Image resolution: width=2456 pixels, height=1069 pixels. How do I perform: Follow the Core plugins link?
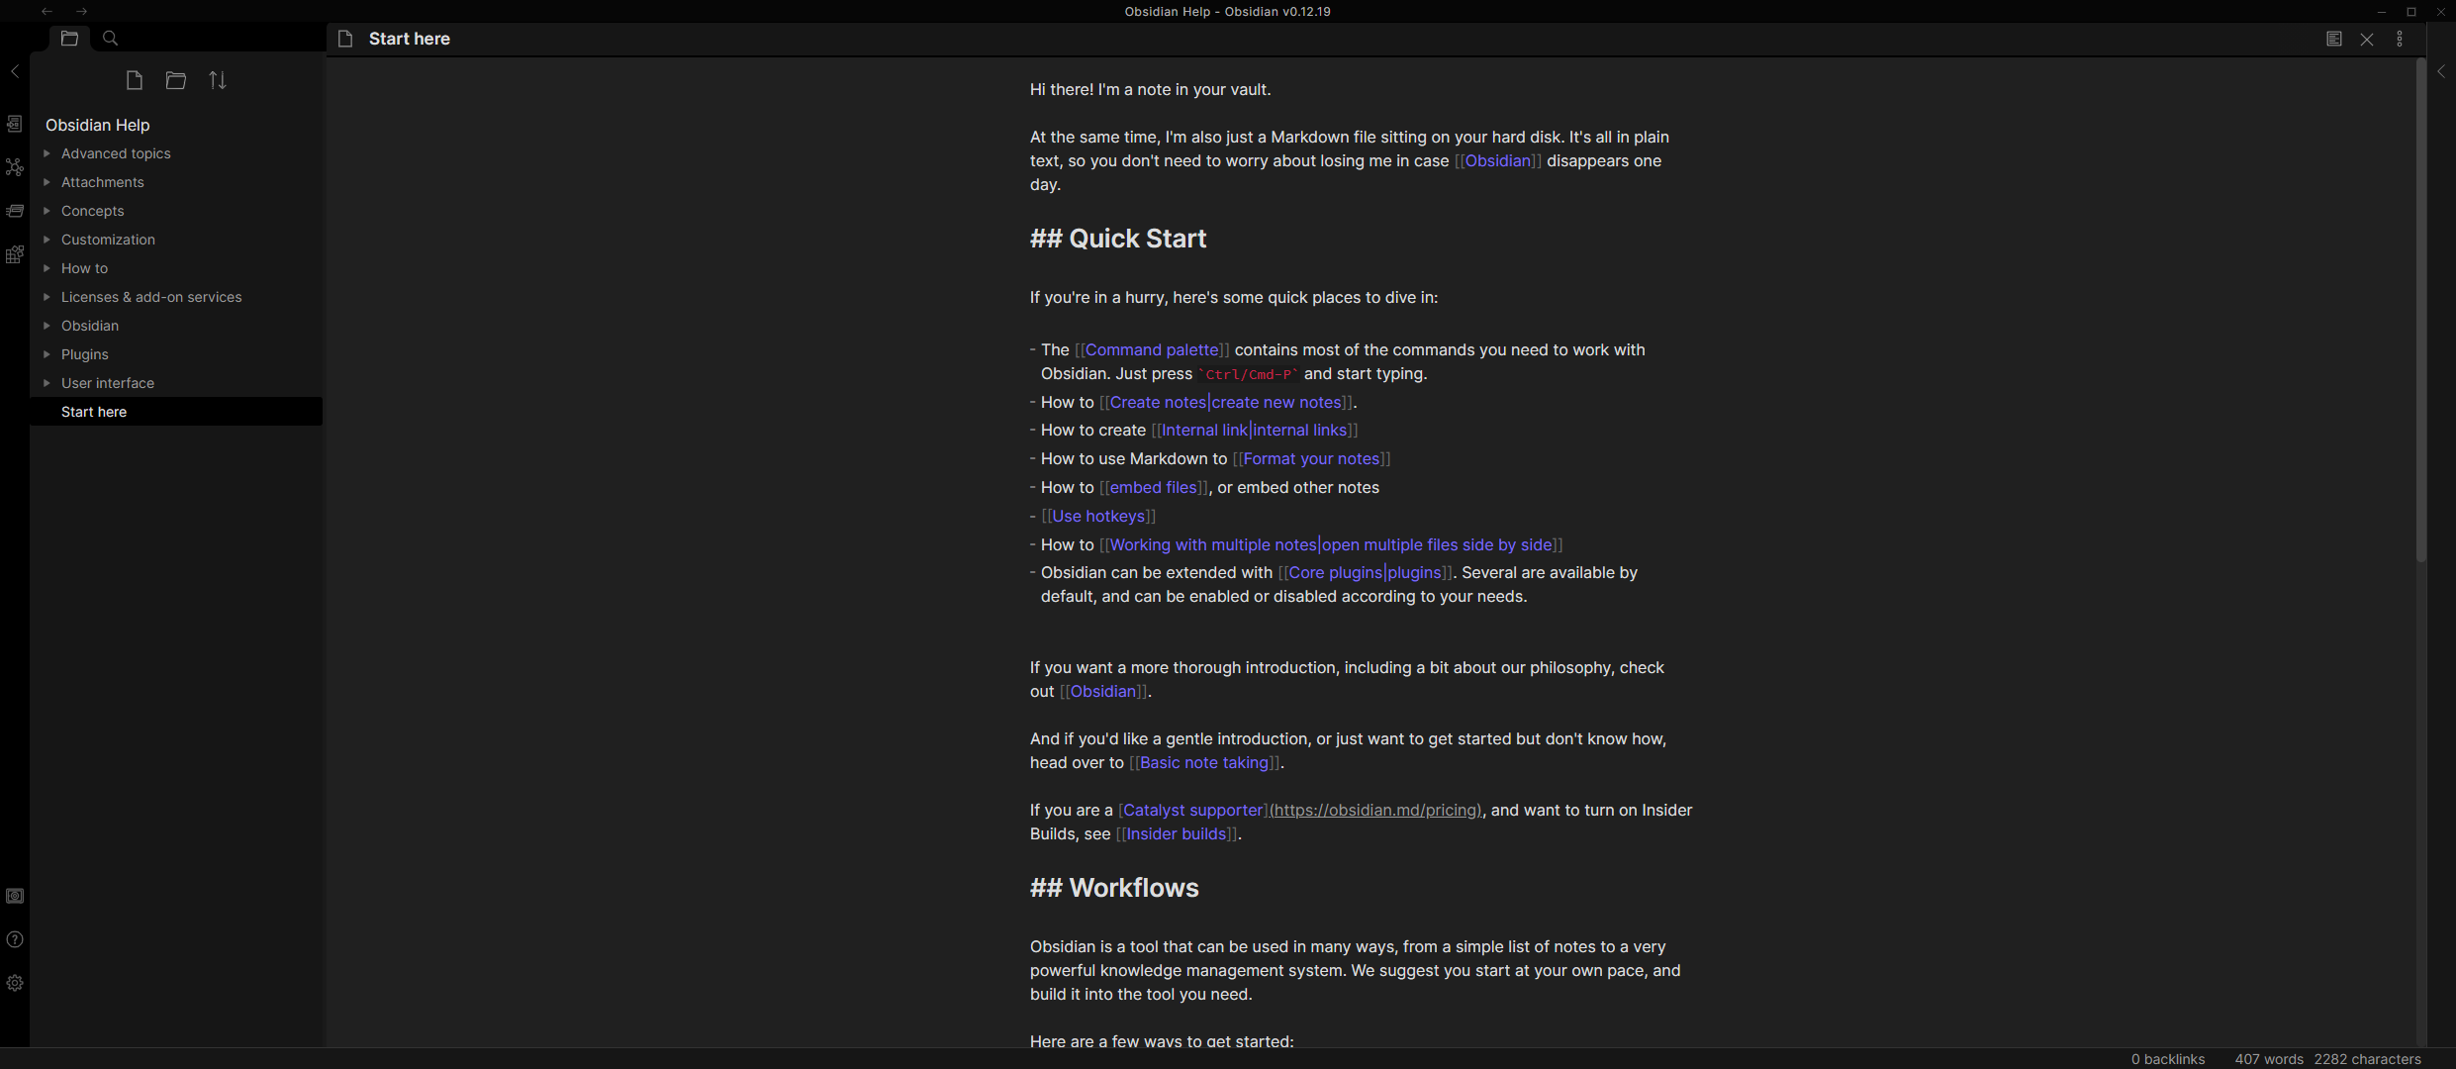1335,572
